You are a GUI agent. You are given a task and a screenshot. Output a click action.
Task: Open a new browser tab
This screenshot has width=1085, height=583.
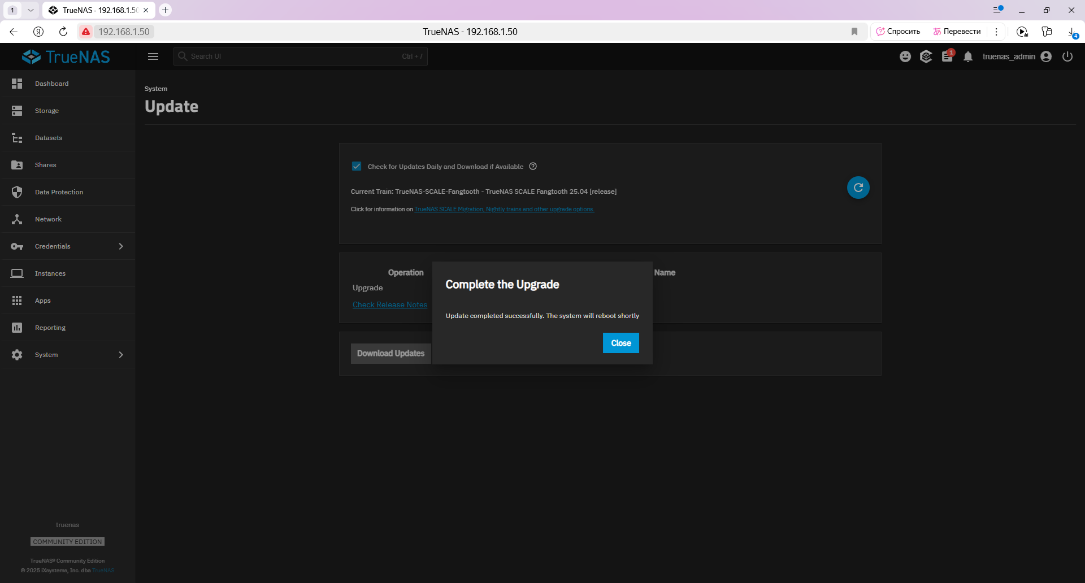tap(165, 10)
